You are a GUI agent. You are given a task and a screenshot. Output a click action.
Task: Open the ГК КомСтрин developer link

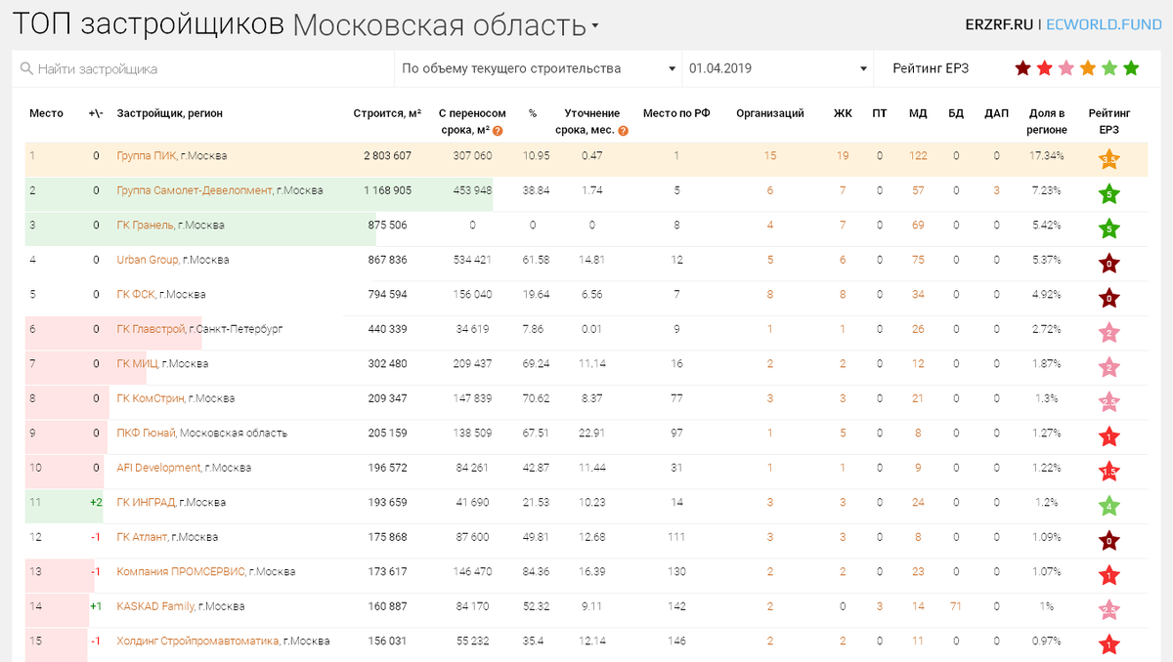coord(150,398)
